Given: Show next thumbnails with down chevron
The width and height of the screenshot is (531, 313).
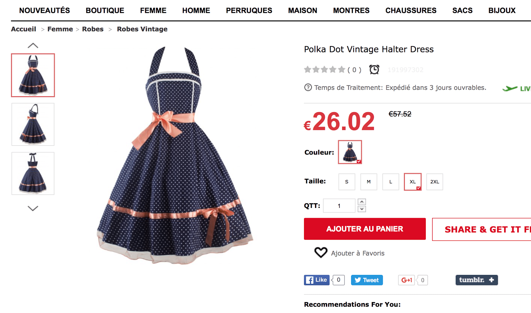Looking at the screenshot, I should [33, 208].
